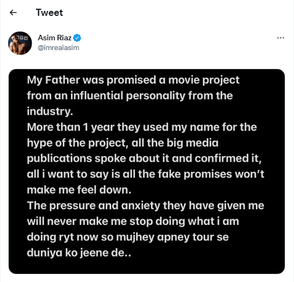The height and width of the screenshot is (282, 294).
Task: Click the line 'make me feel down.'
Action: 79,190
